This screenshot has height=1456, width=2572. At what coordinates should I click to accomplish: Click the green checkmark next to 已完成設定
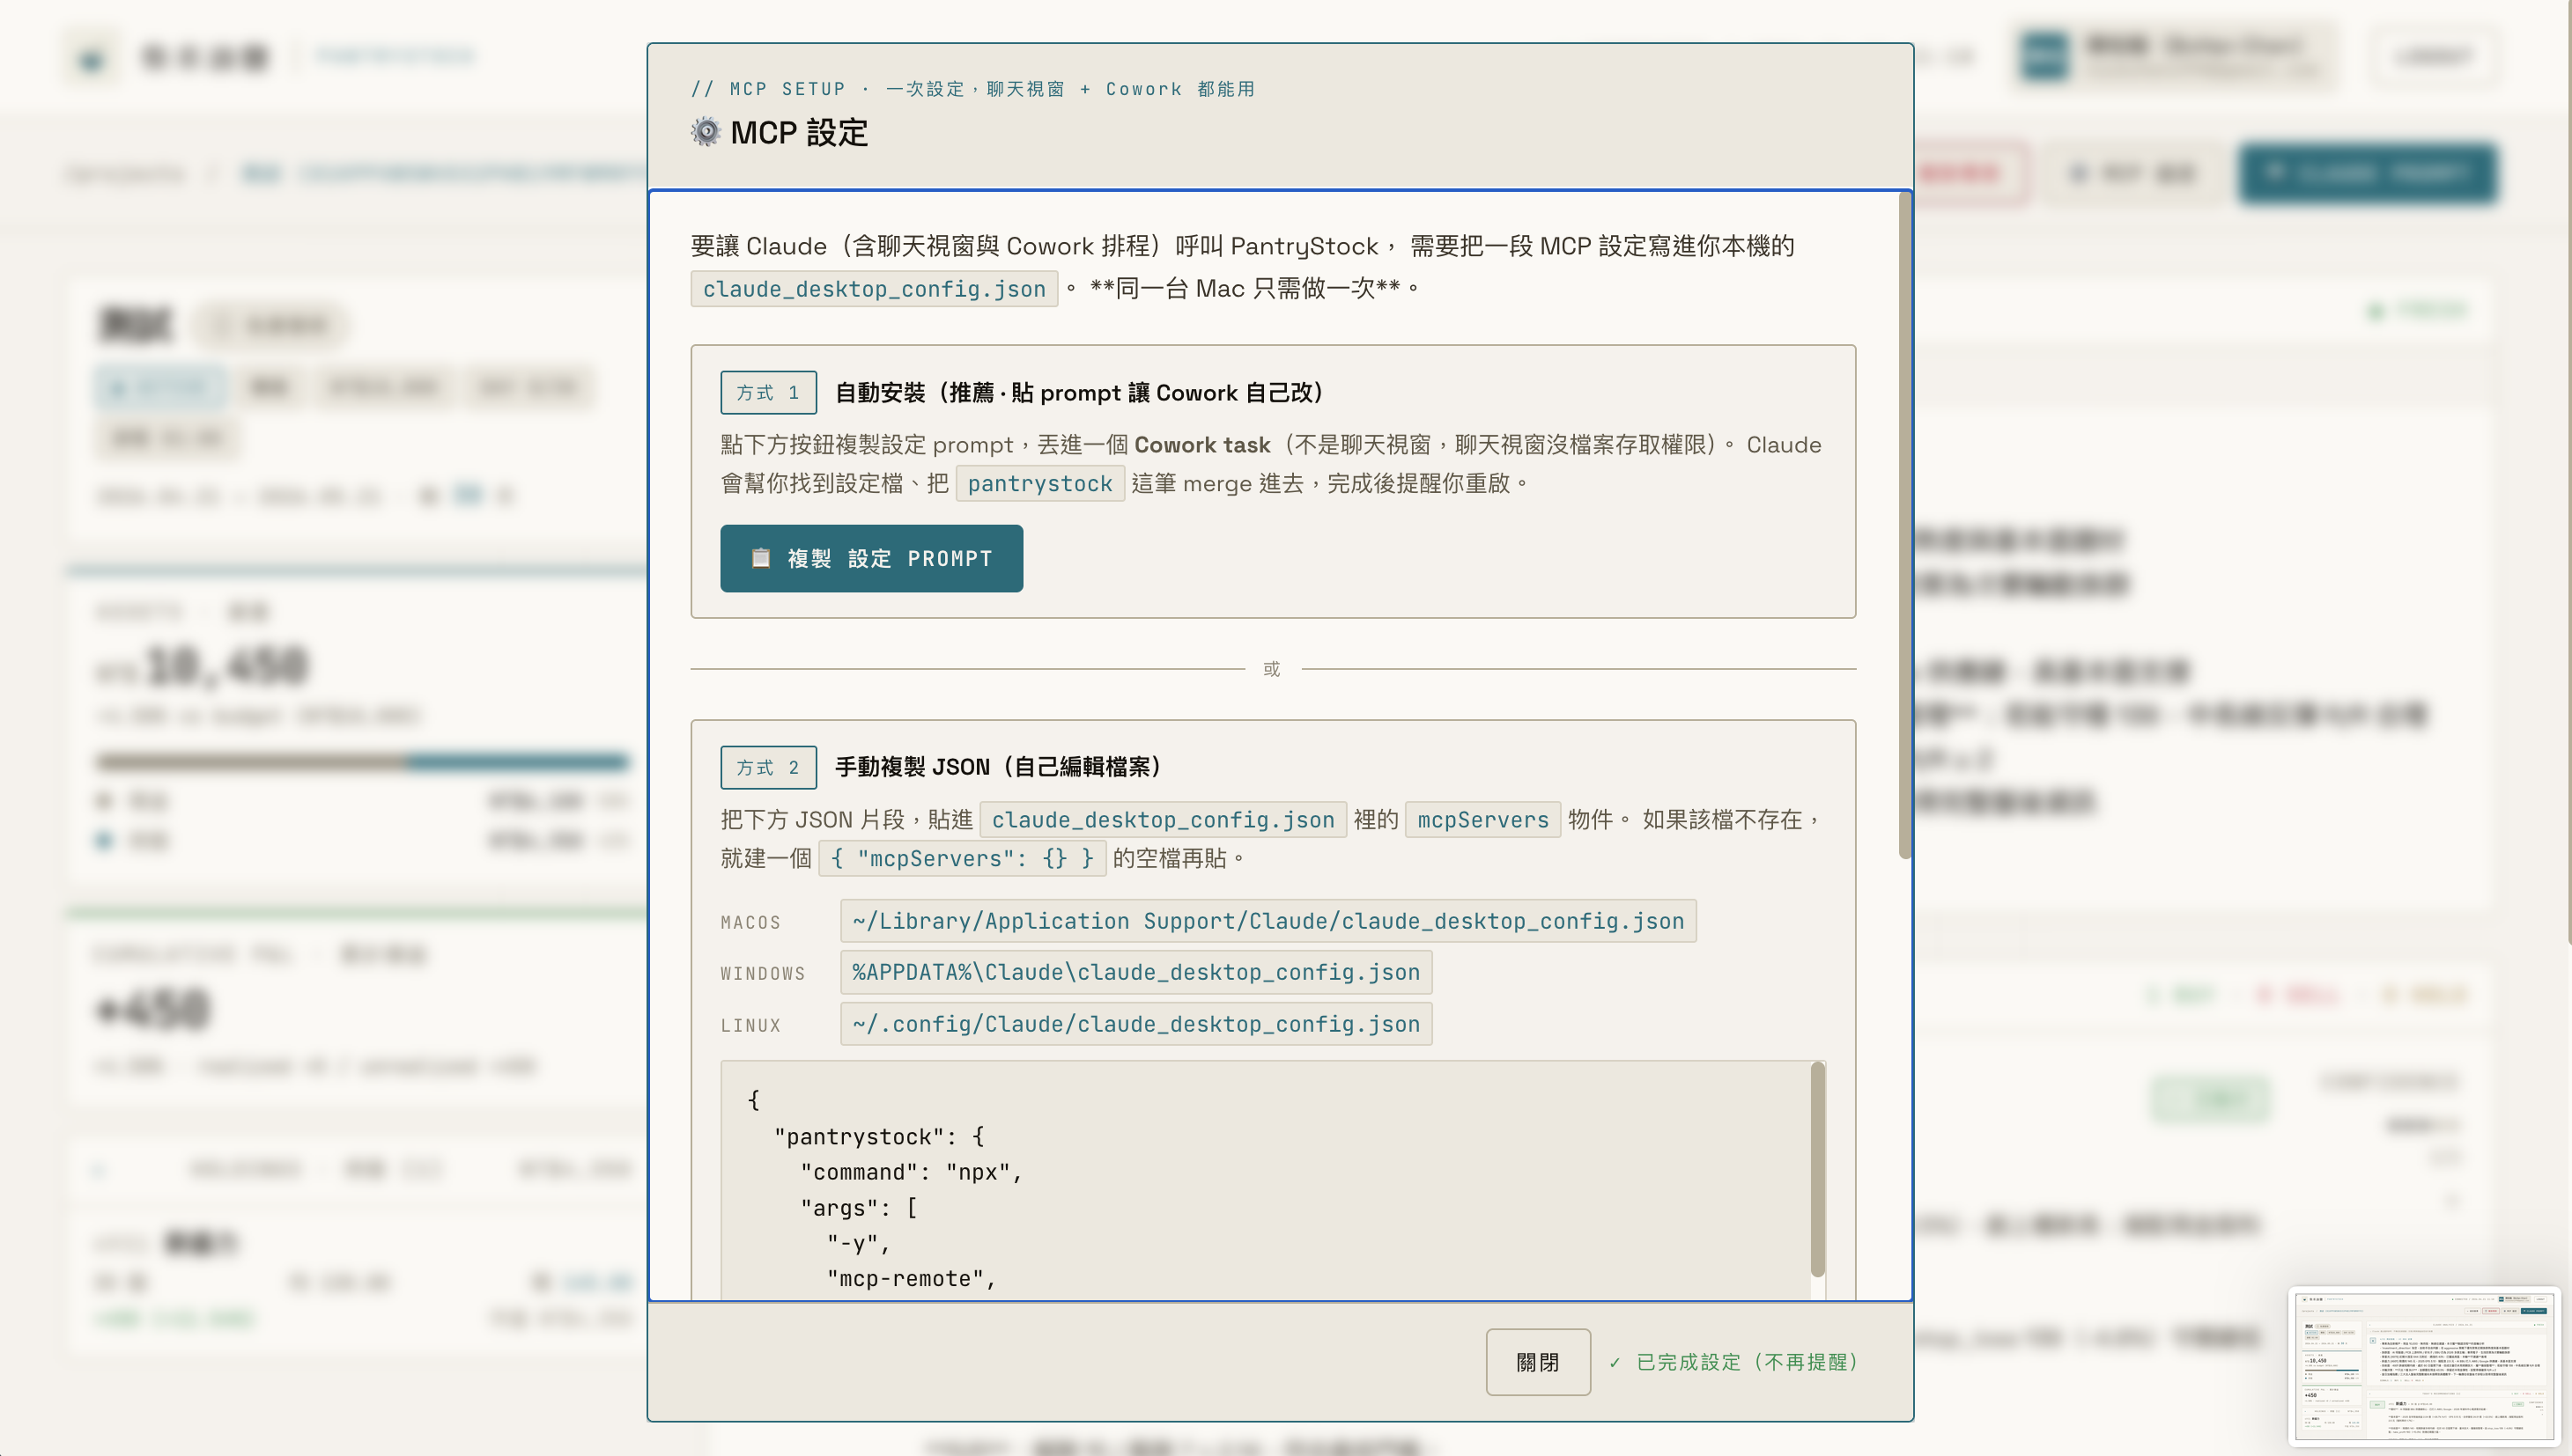point(1615,1363)
